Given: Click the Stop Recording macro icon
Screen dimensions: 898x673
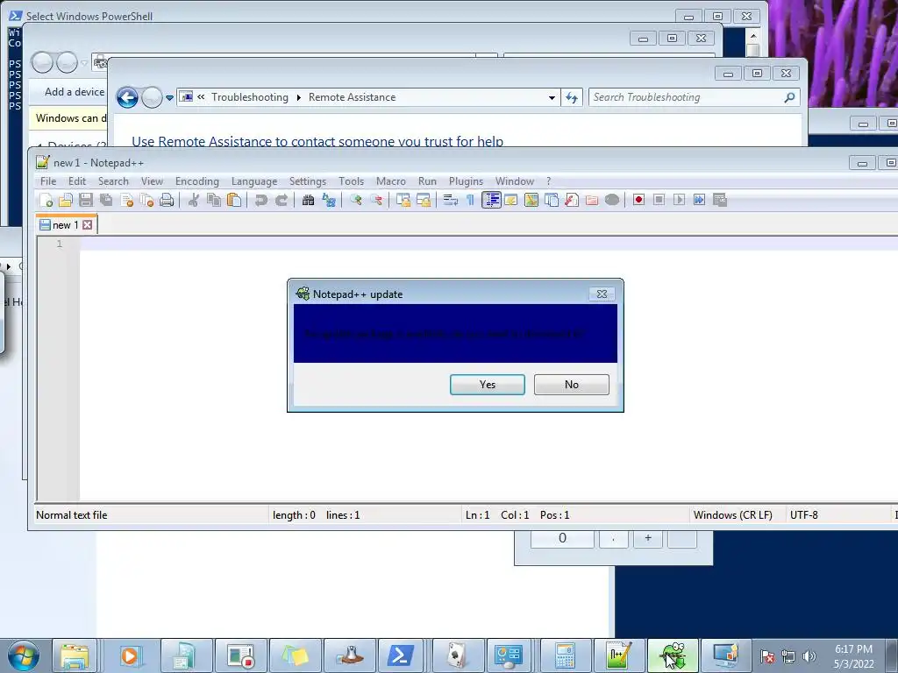Looking at the screenshot, I should point(659,200).
